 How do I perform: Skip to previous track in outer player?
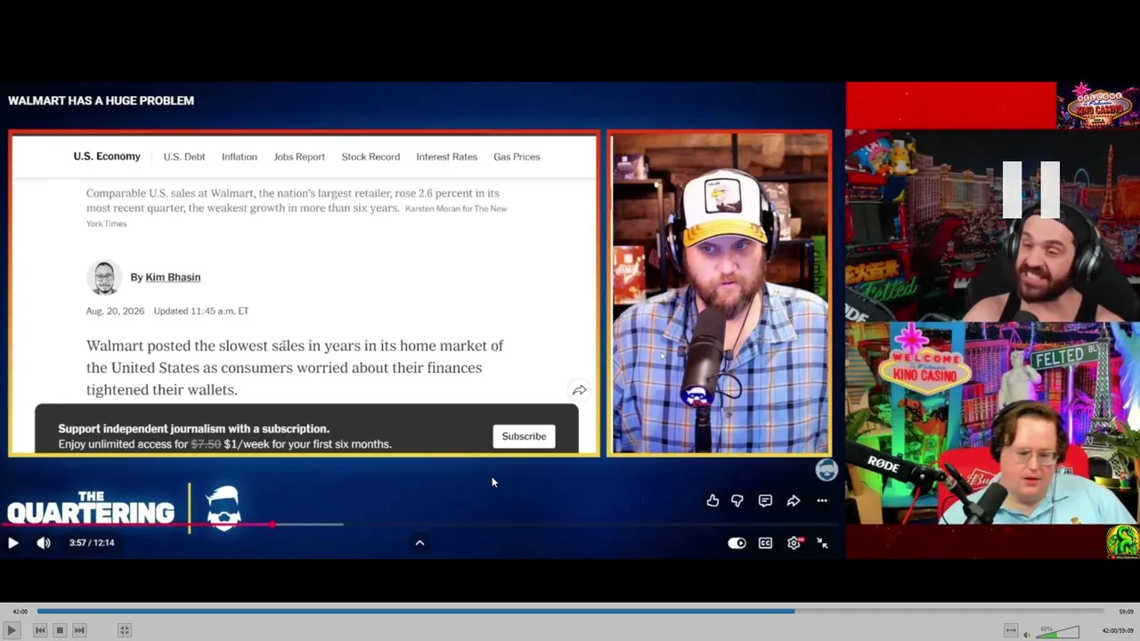[40, 630]
